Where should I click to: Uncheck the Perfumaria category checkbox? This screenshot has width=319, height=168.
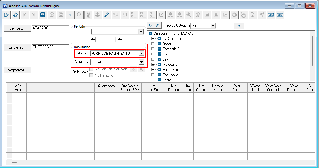(x=159, y=75)
